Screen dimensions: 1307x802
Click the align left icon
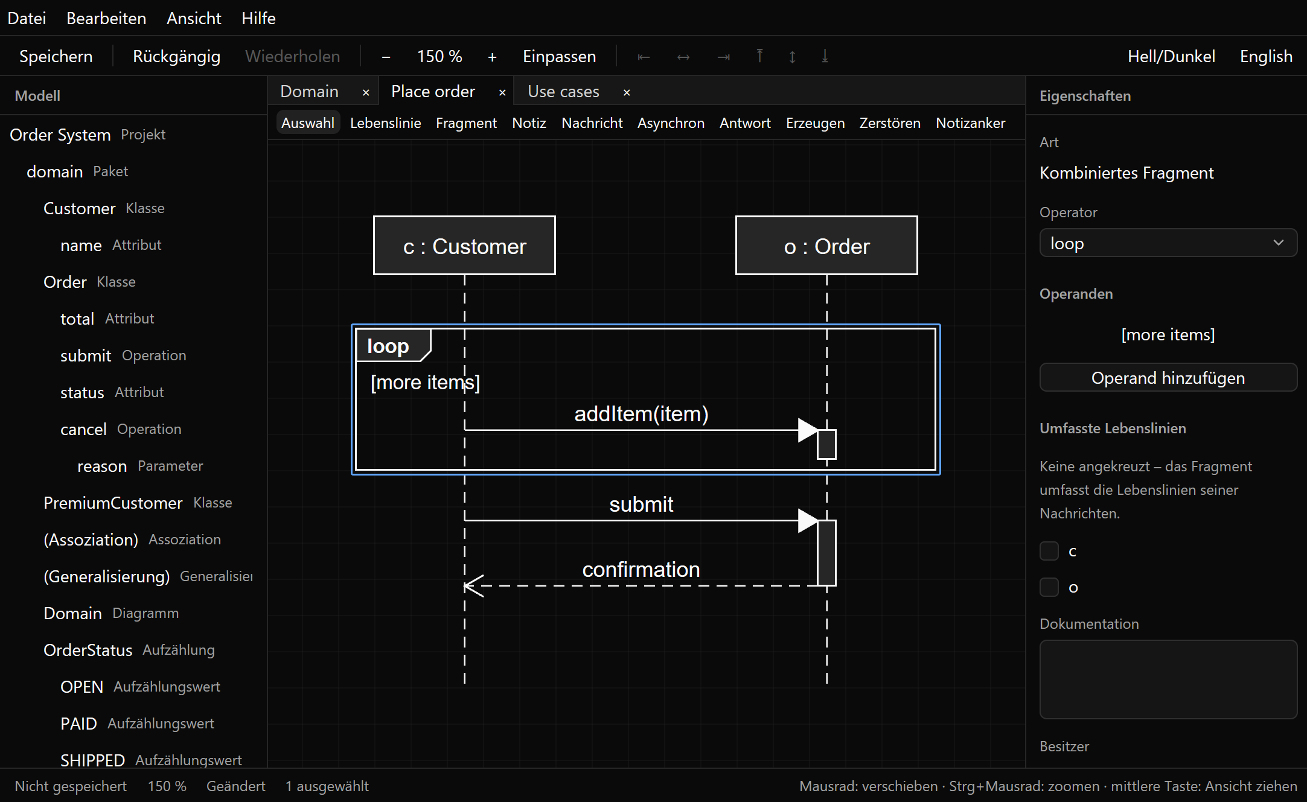click(x=644, y=57)
